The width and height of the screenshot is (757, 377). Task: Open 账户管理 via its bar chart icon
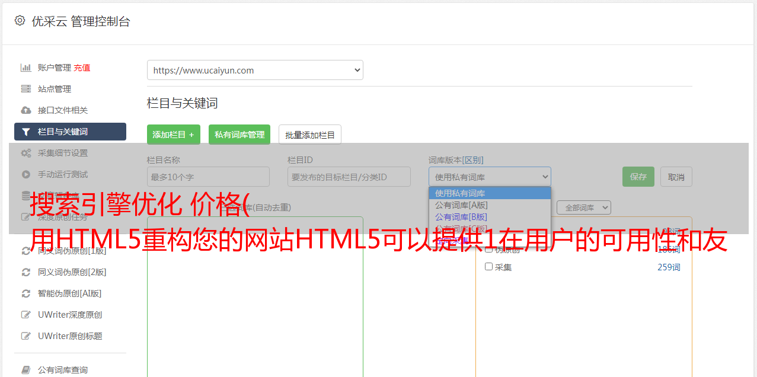pos(26,68)
